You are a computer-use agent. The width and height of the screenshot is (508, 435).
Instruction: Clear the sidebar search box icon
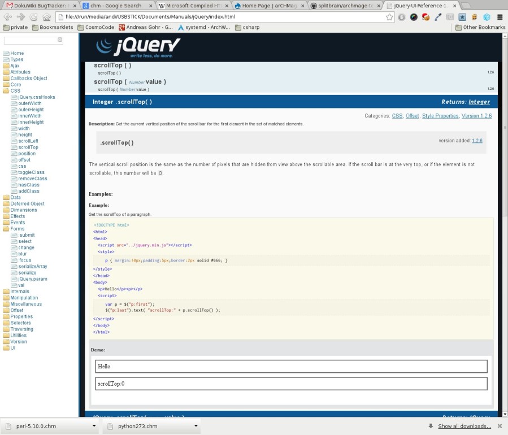60,40
